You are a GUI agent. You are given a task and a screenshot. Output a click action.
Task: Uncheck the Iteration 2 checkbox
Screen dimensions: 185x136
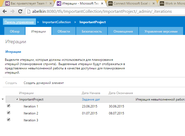click(9, 113)
